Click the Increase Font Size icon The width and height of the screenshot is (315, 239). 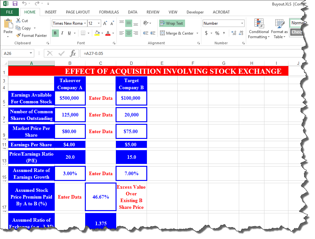click(x=105, y=23)
